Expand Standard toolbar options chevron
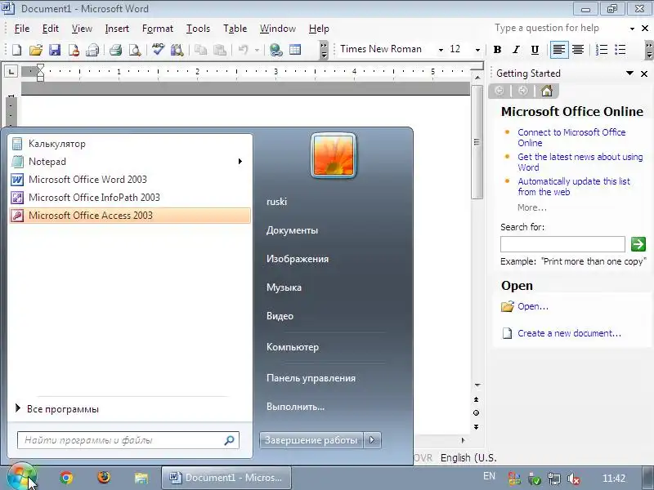This screenshot has width=654, height=490. [x=324, y=50]
